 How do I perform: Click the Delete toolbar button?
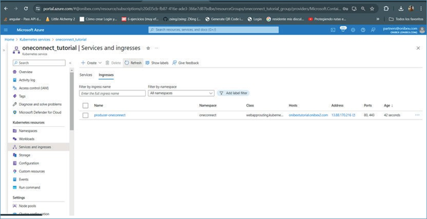[x=113, y=63]
